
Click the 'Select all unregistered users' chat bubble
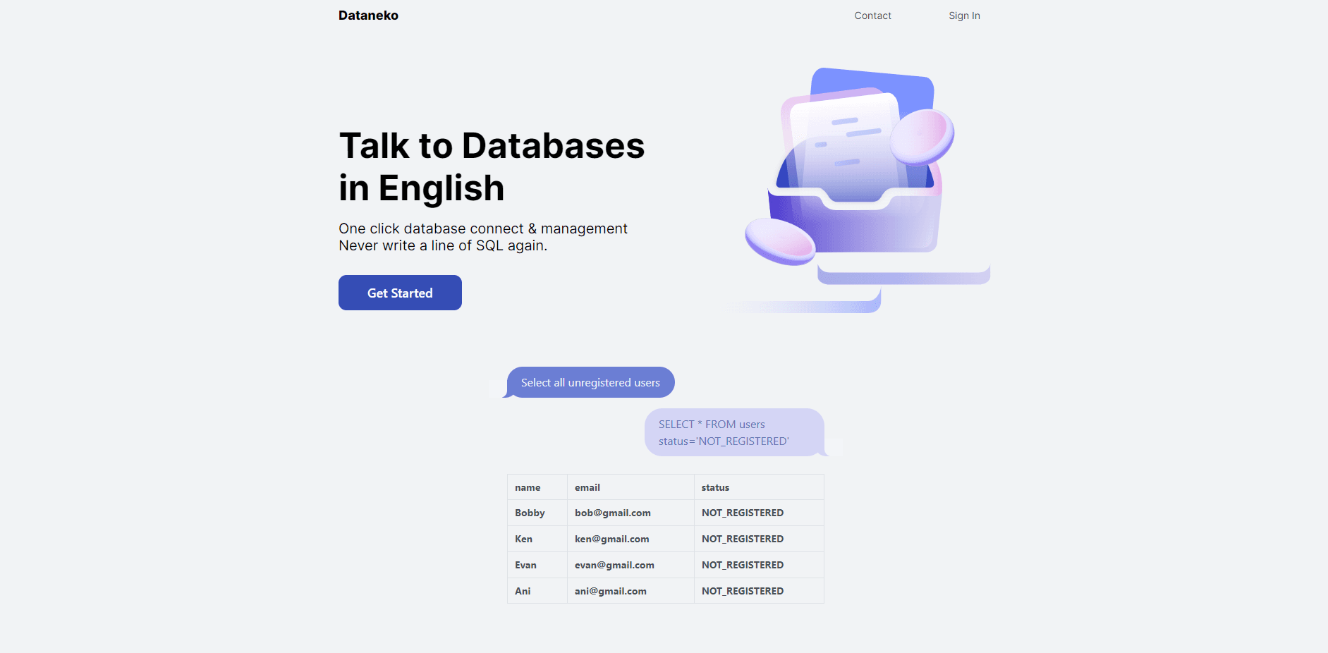[x=590, y=382]
